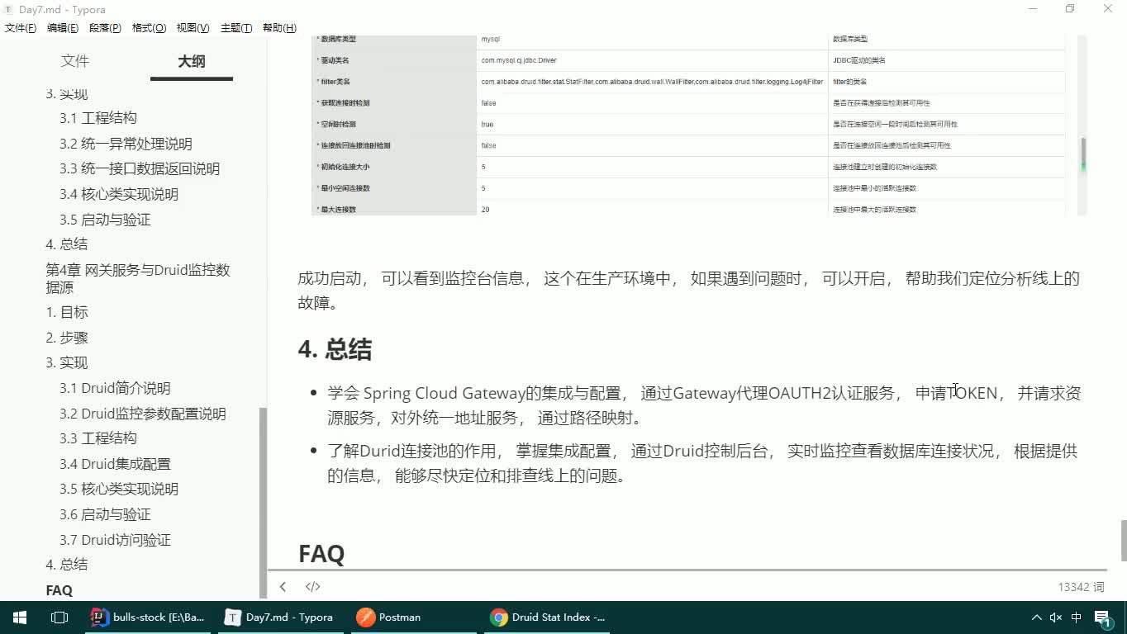Jump to FAQ entry in outline
Screen dimensions: 1127x634
pyautogui.click(x=59, y=590)
